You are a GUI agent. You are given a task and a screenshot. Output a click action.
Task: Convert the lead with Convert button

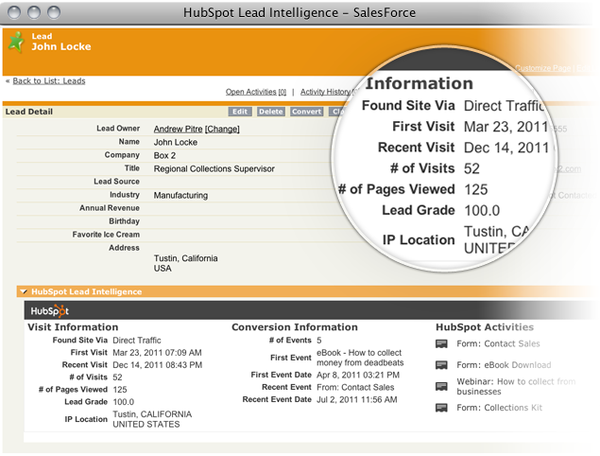pyautogui.click(x=306, y=112)
